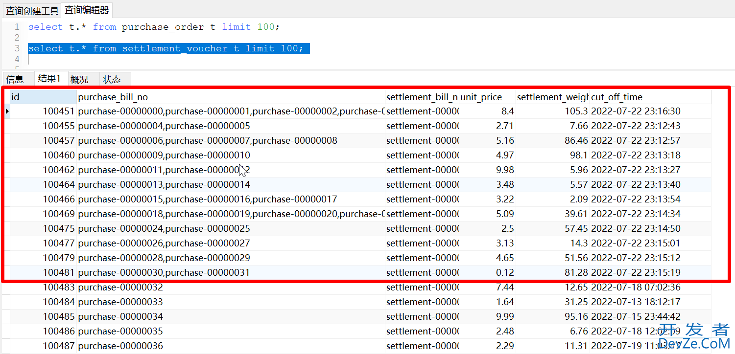Select id cell 100475
735x354 pixels.
click(x=43, y=228)
